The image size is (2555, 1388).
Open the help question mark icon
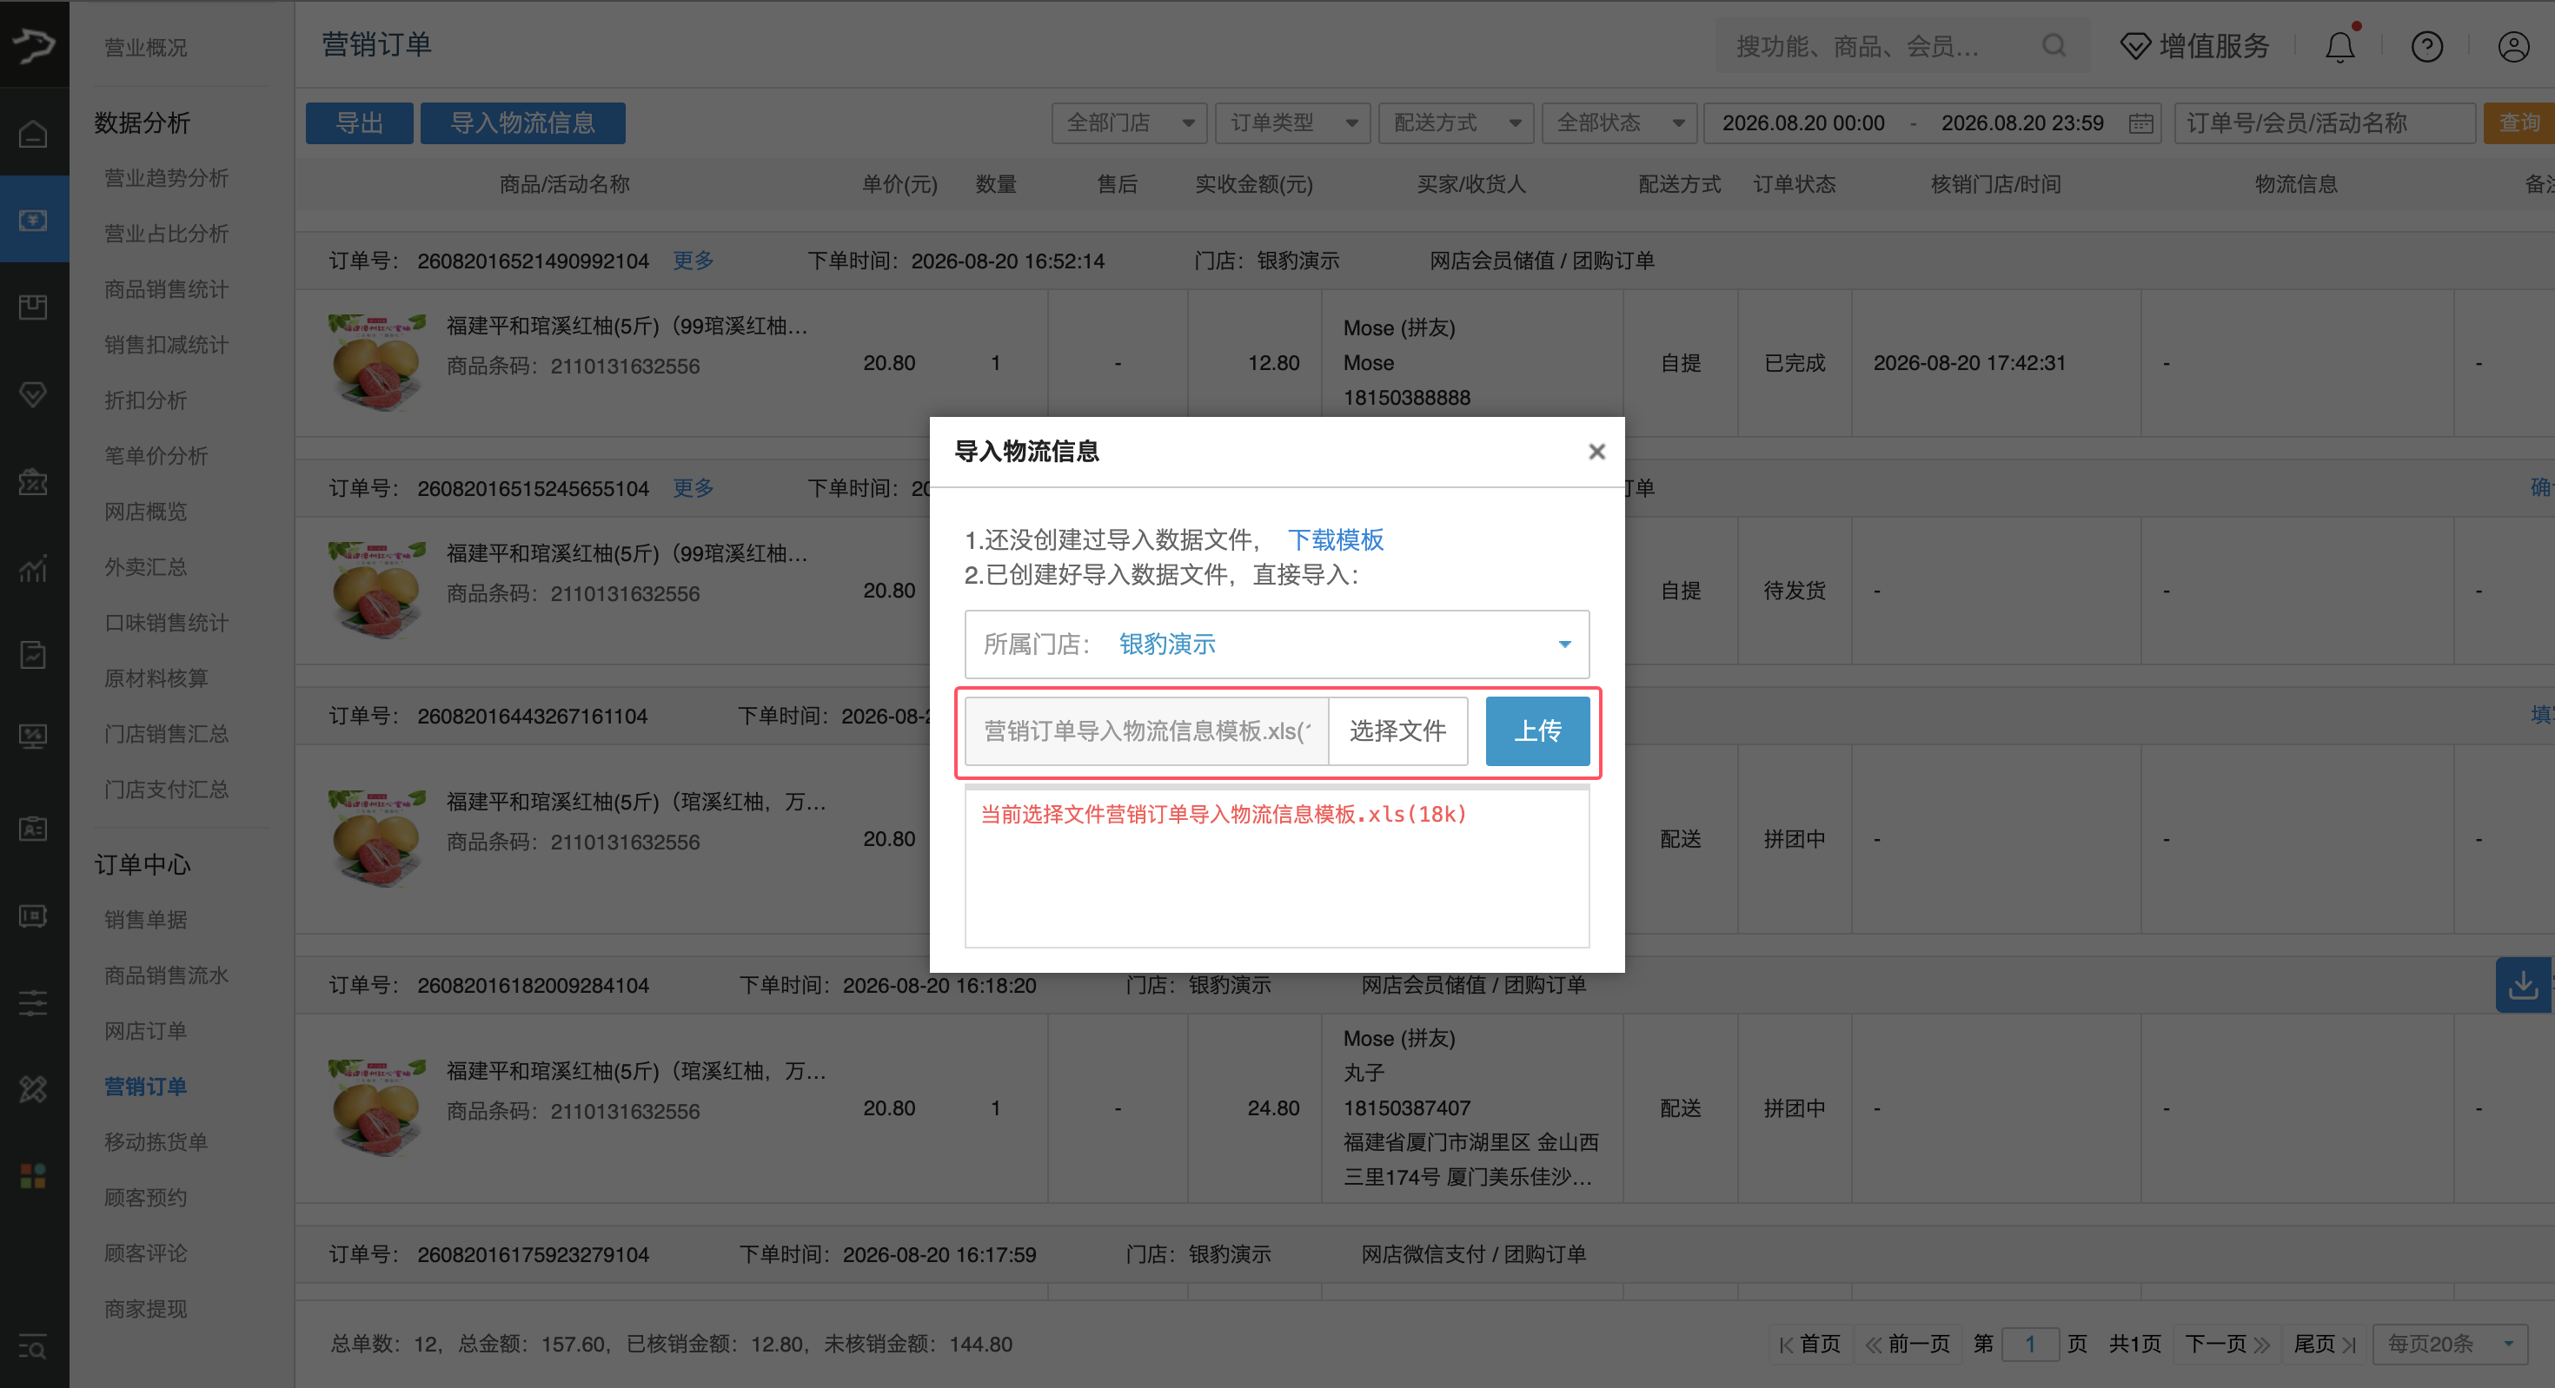coord(2427,46)
